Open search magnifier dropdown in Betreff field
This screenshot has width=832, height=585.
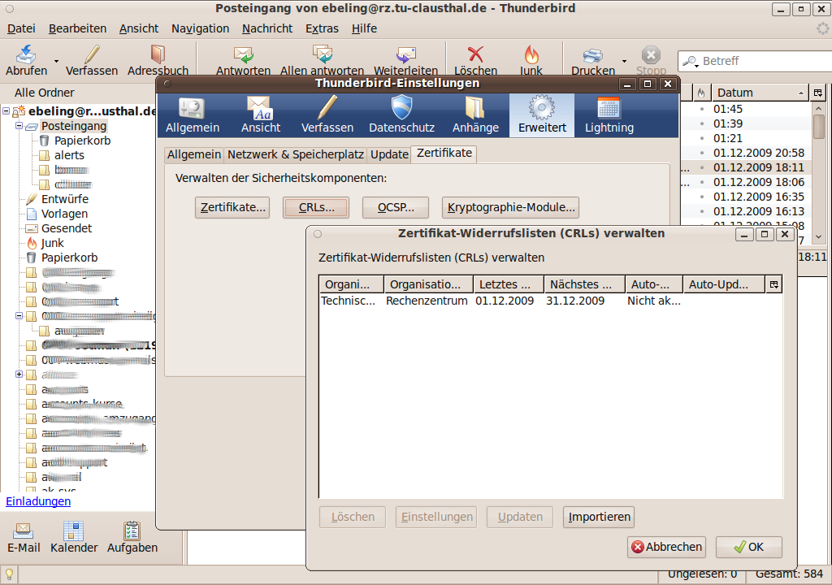[691, 62]
